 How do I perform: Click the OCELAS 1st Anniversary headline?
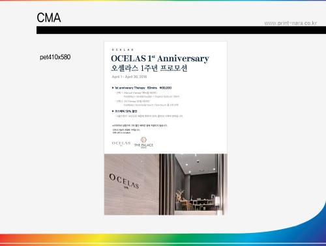pos(160,59)
